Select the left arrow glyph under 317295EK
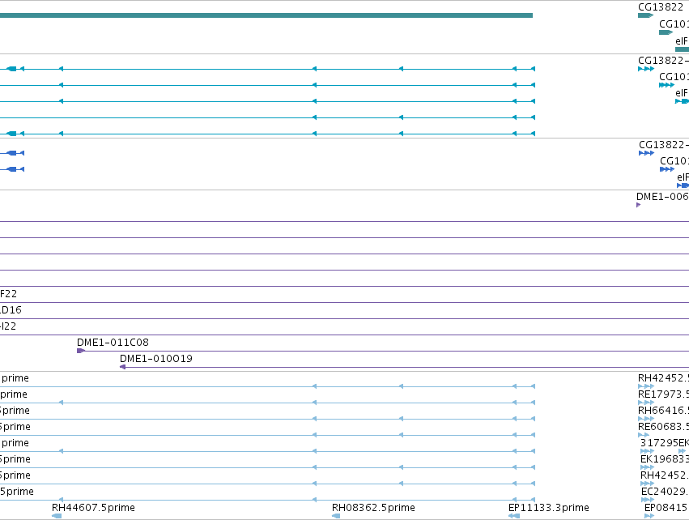The height and width of the screenshot is (520, 689). [647, 451]
